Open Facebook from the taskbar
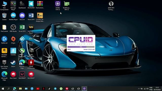This screenshot has width=162, height=91. coord(32,89)
